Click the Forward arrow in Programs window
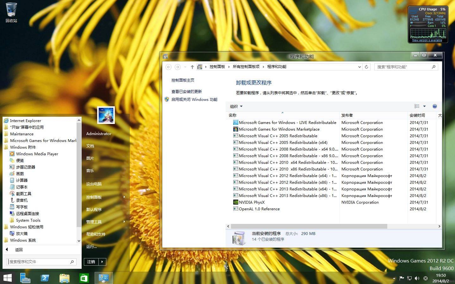The width and height of the screenshot is (455, 284). click(x=178, y=67)
